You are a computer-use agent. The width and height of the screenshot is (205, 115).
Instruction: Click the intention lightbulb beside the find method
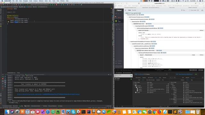coord(8,22)
